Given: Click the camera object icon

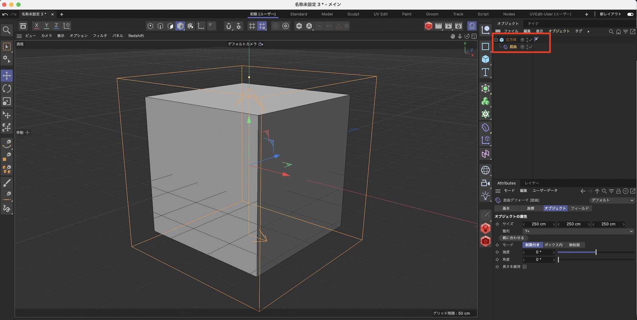Looking at the screenshot, I should [485, 183].
